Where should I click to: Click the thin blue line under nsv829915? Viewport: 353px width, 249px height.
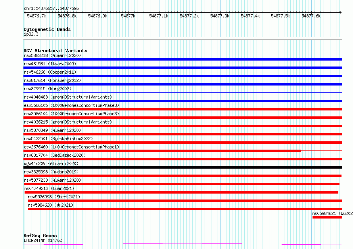182,92
